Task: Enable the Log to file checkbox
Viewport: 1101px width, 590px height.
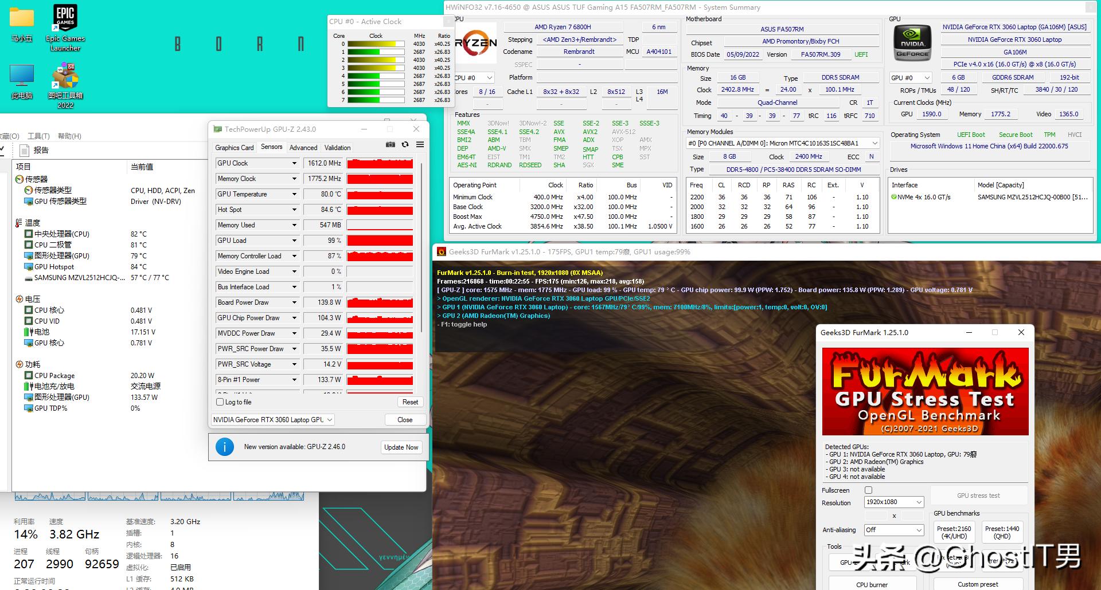Action: 220,402
